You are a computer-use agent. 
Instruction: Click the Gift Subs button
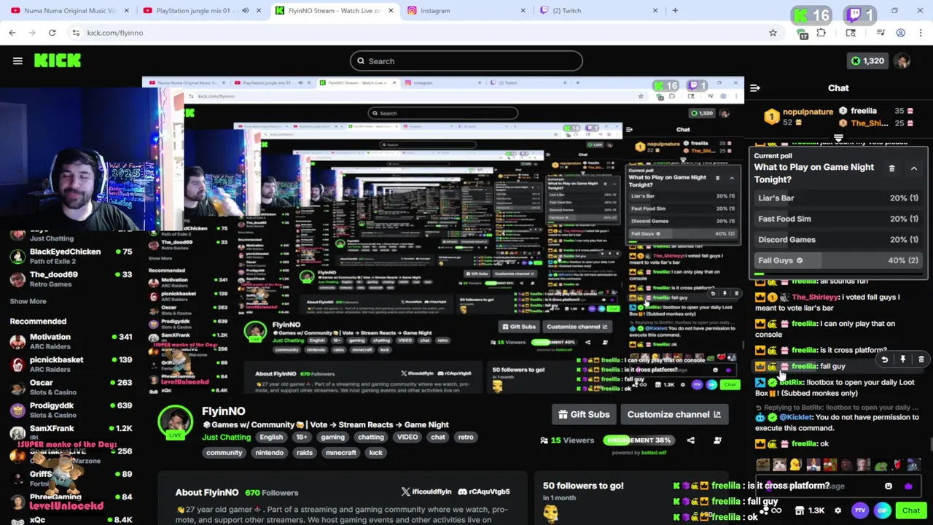(x=584, y=415)
